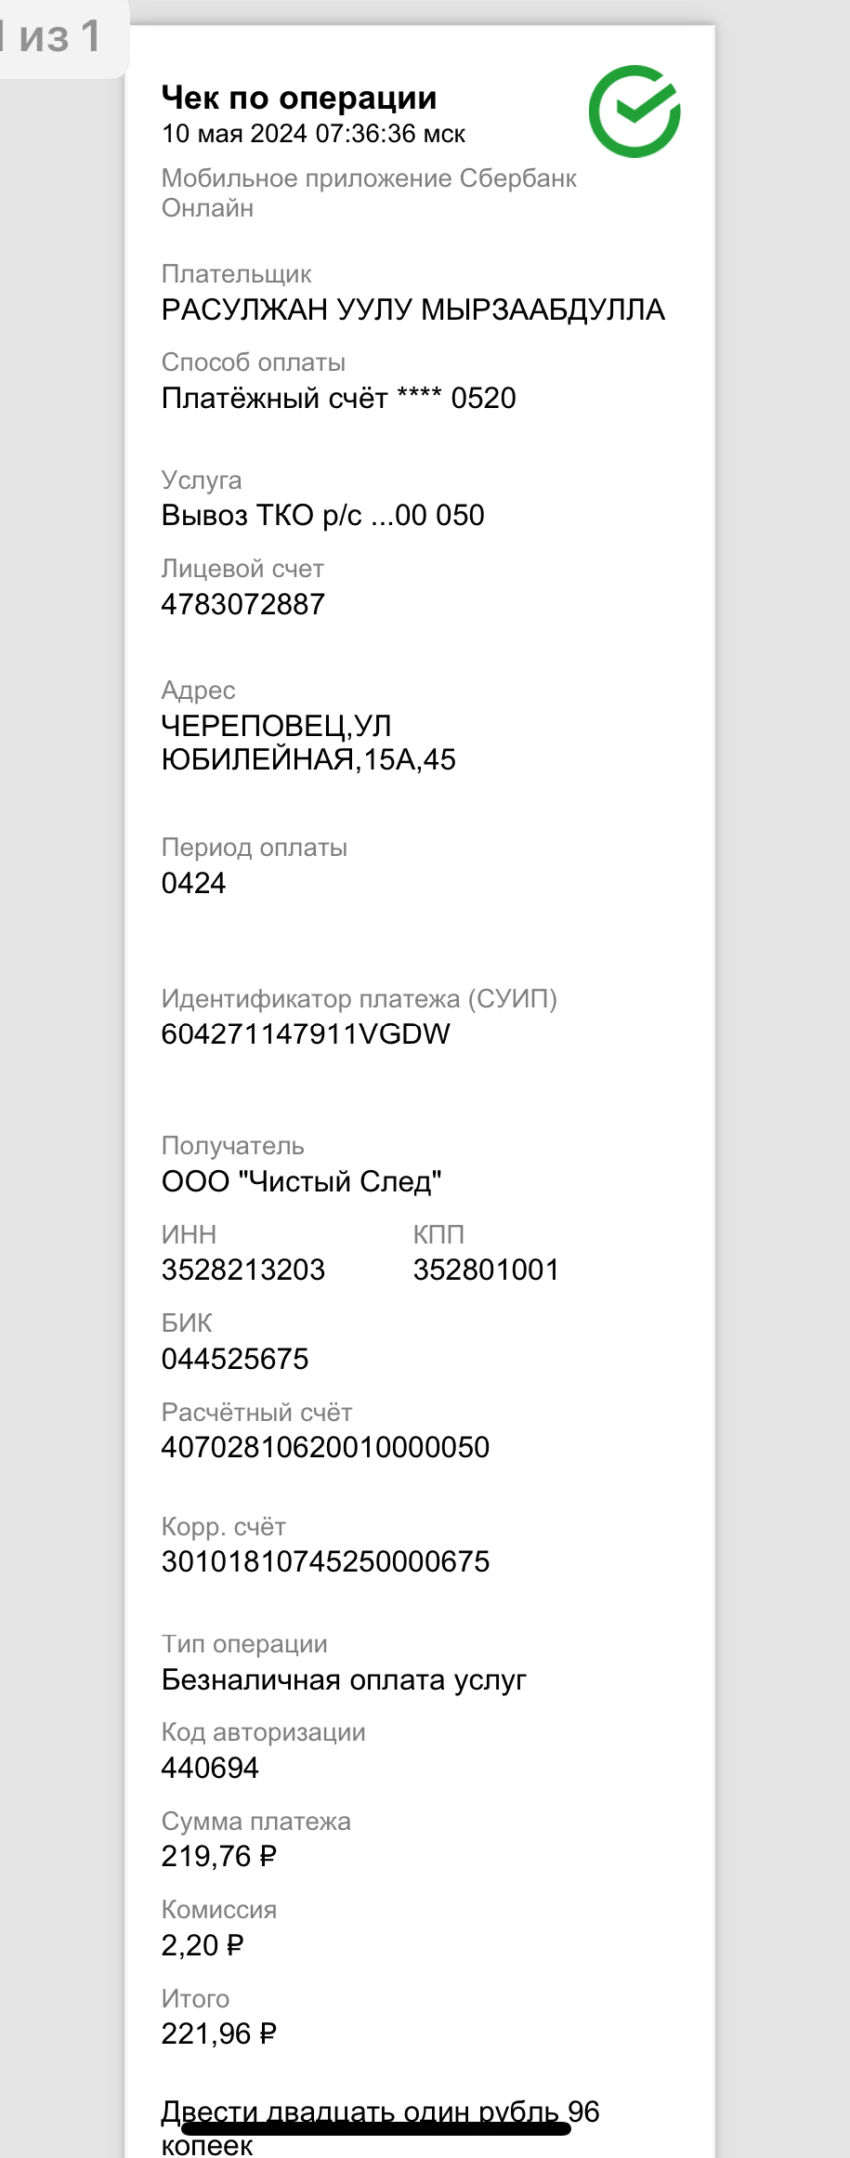Select the ИНН value 3528213203
Image resolution: width=850 pixels, height=2158 pixels.
[x=242, y=1270]
